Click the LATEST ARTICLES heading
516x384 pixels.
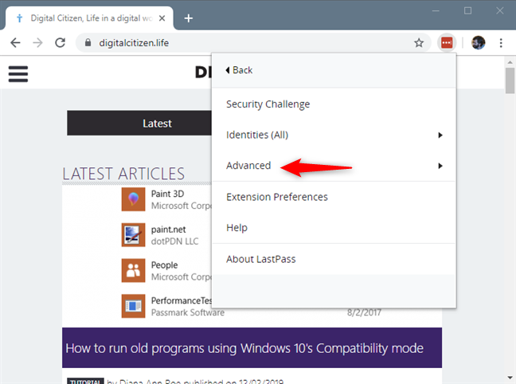point(123,174)
